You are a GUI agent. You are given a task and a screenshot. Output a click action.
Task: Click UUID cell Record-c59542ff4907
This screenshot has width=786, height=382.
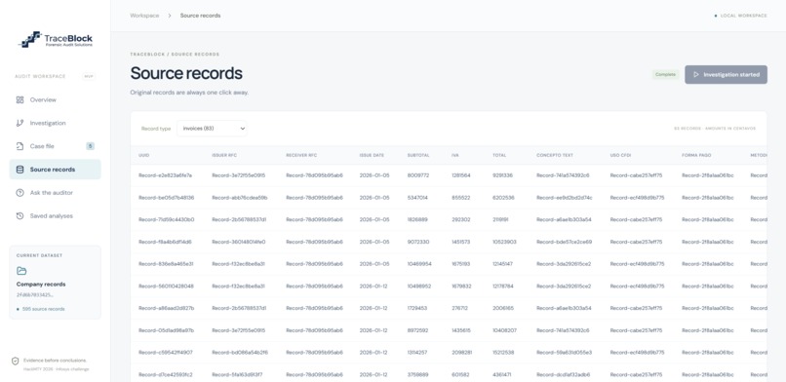(166, 353)
